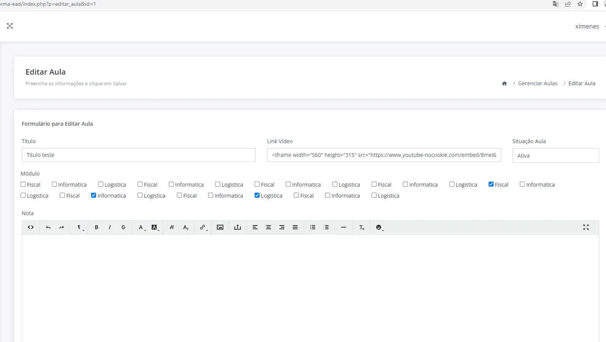Apply strikethrough formatting
Screen dimensions: 606x342
coord(123,227)
